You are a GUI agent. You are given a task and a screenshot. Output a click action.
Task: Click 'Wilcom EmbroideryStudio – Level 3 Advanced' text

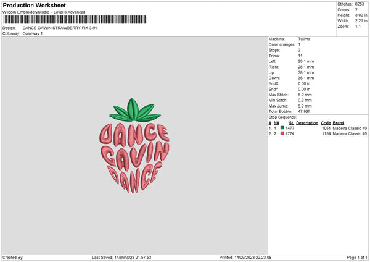pyautogui.click(x=44, y=12)
